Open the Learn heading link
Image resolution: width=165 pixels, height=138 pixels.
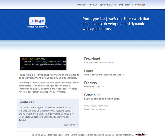(89, 71)
